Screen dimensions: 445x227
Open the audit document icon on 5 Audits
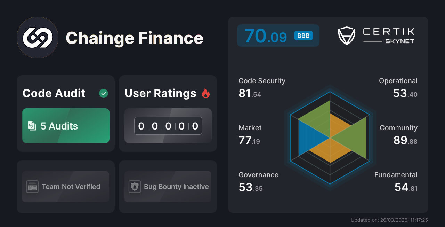pyautogui.click(x=32, y=126)
